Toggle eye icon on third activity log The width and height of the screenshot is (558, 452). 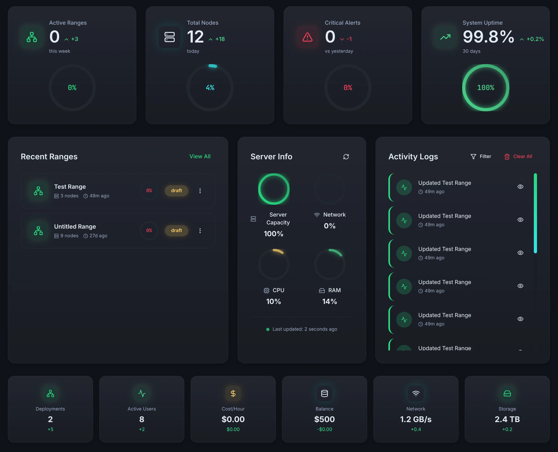(520, 253)
